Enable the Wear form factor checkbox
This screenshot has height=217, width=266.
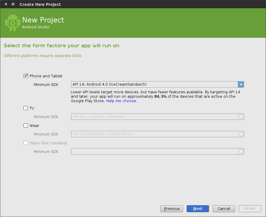[25, 125]
